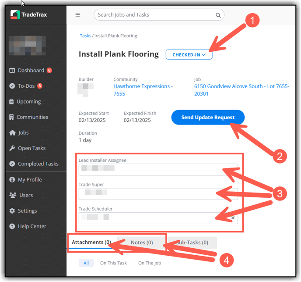Click the Duration value 1 day
Screen dimensions: 301x282
85,140
